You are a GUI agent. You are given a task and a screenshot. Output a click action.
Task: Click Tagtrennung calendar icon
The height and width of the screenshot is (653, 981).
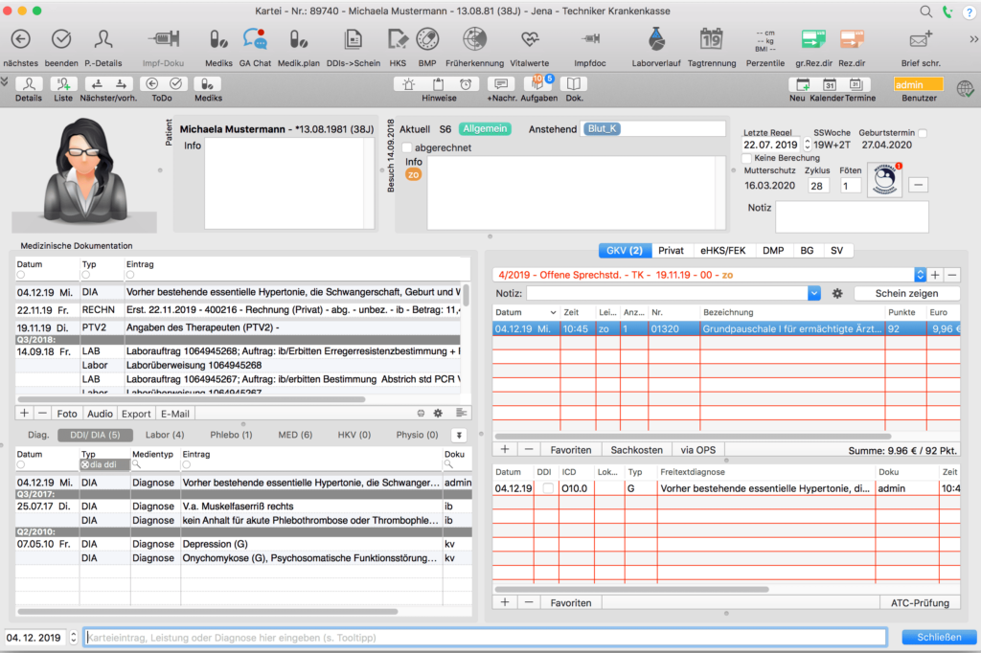(712, 39)
